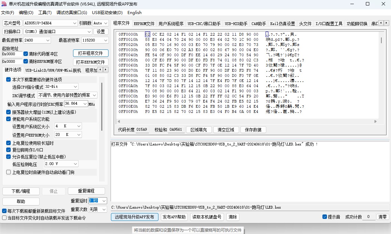The width and height of the screenshot is (391, 234).
Task: Switch to Keil仿真设置 tab
Action: click(x=282, y=24)
